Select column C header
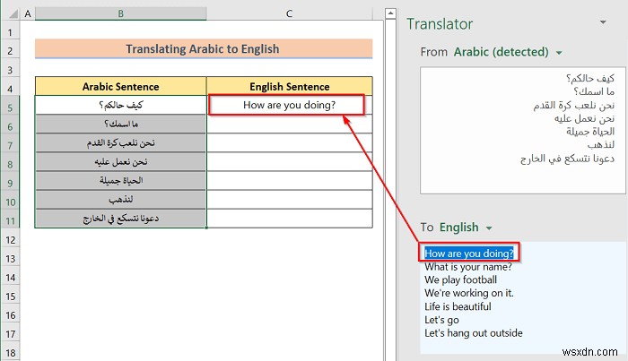Screen dimensions: 628x361 [289, 14]
